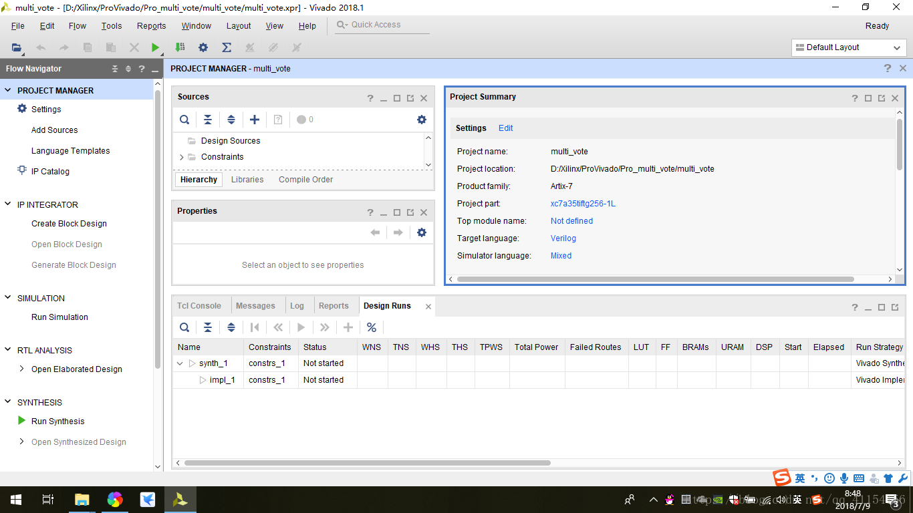Switch to Tcl Console tab
This screenshot has height=513, width=913.
(x=199, y=306)
